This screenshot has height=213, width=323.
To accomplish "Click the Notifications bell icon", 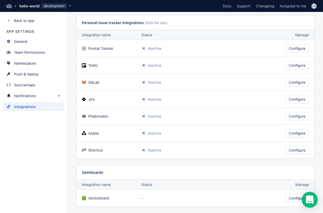I will point(9,96).
